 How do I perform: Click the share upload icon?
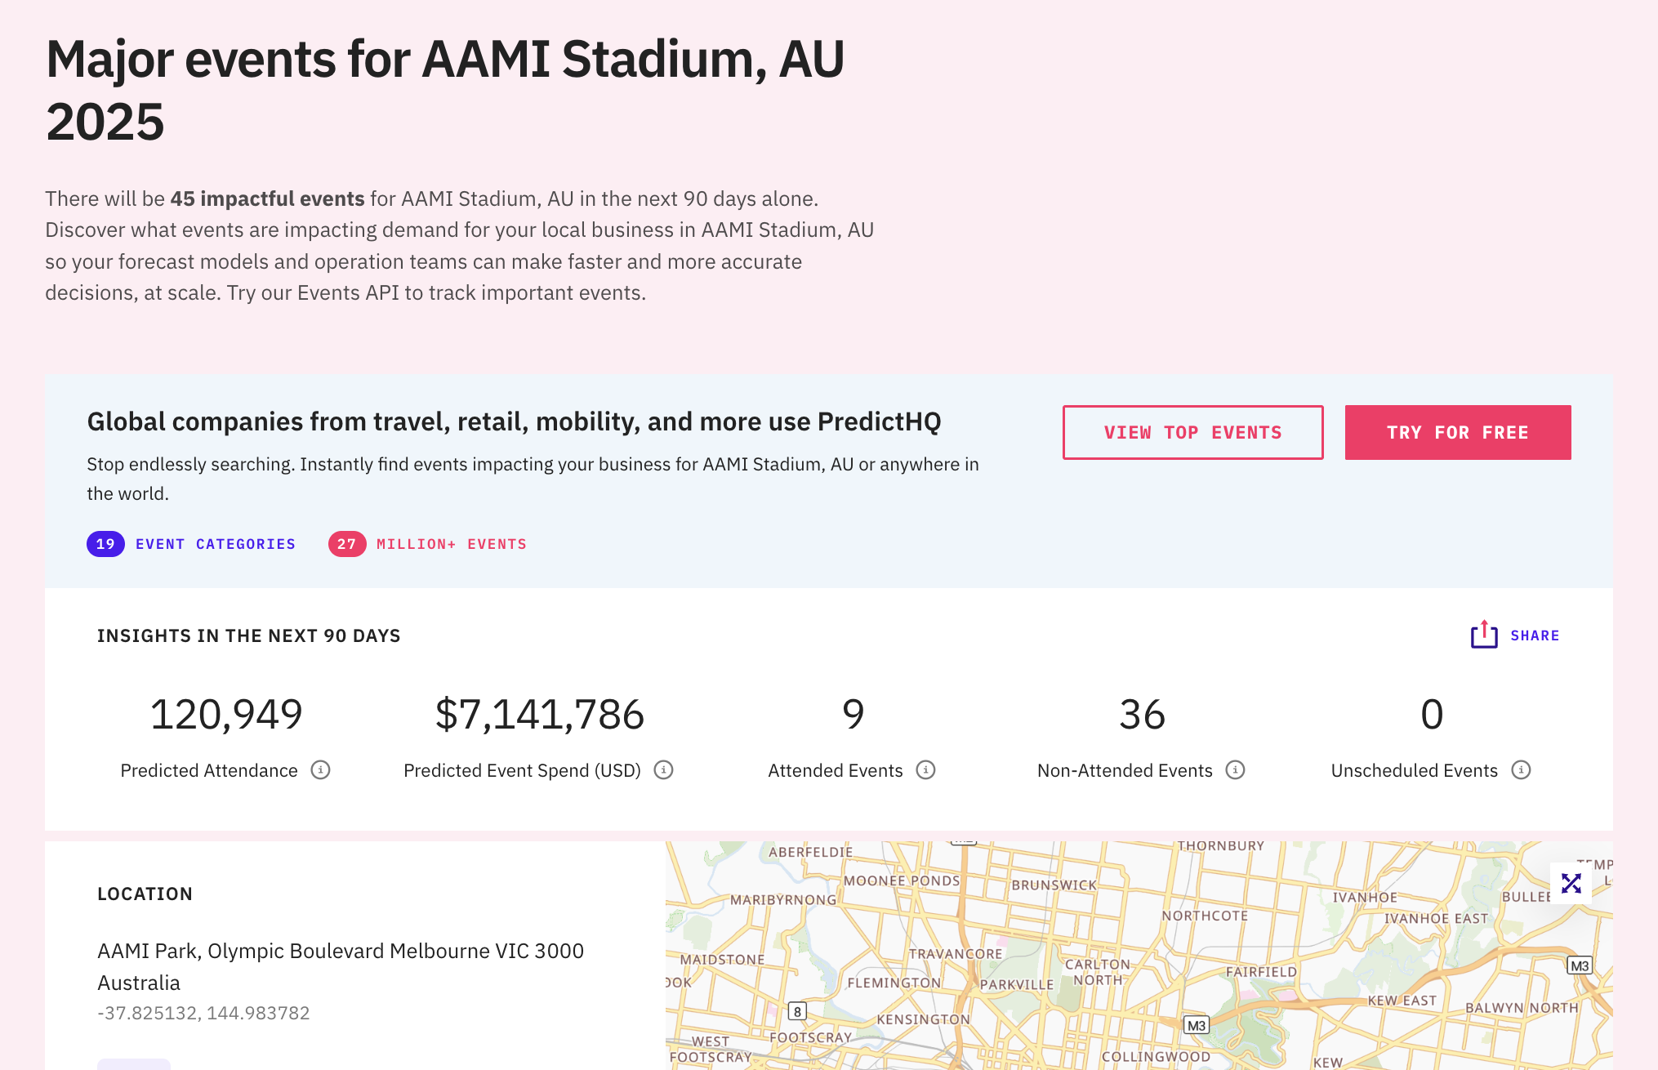point(1483,635)
